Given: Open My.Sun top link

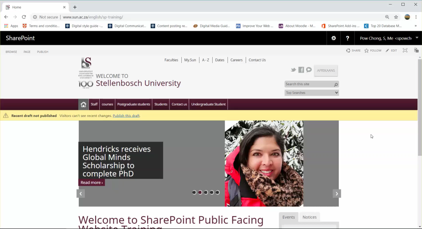Looking at the screenshot, I should pos(190,60).
